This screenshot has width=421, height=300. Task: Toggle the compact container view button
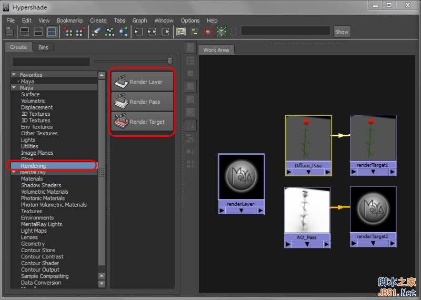pos(194,32)
